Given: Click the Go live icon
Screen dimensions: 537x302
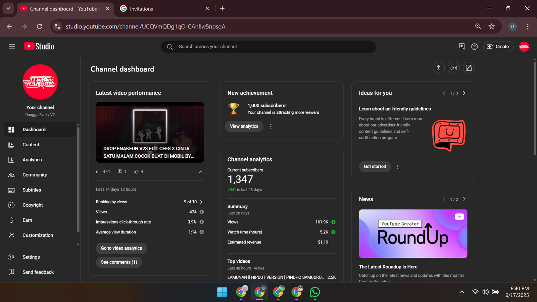Looking at the screenshot, I should (x=454, y=68).
